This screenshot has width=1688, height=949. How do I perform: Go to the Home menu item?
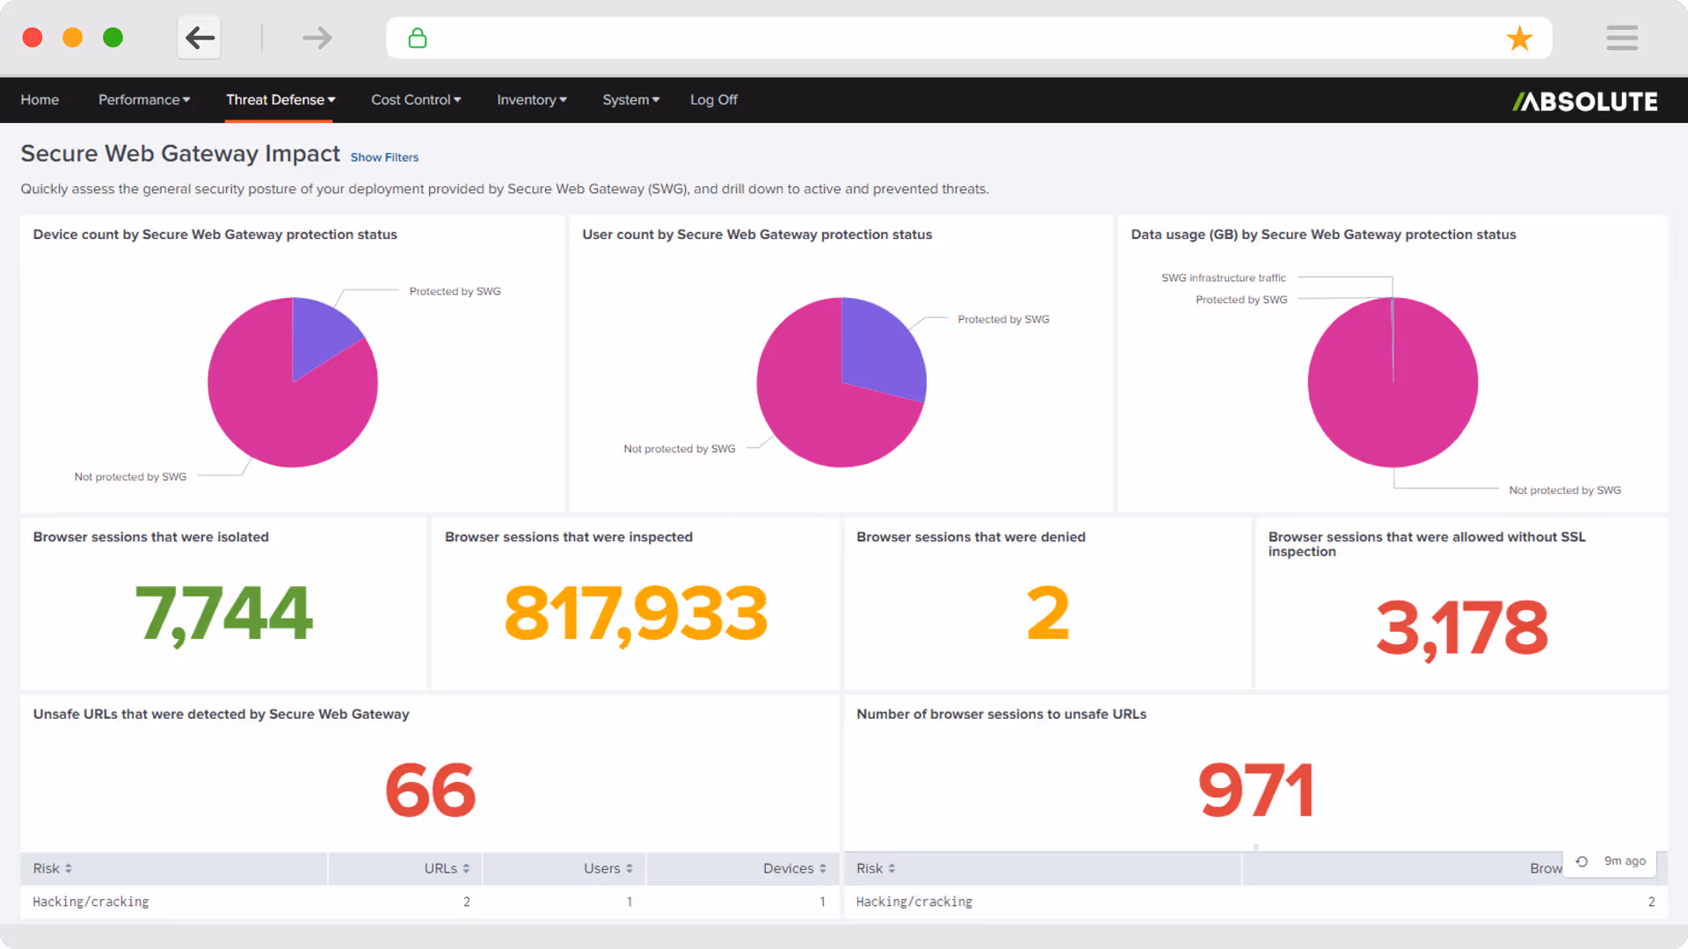point(40,100)
